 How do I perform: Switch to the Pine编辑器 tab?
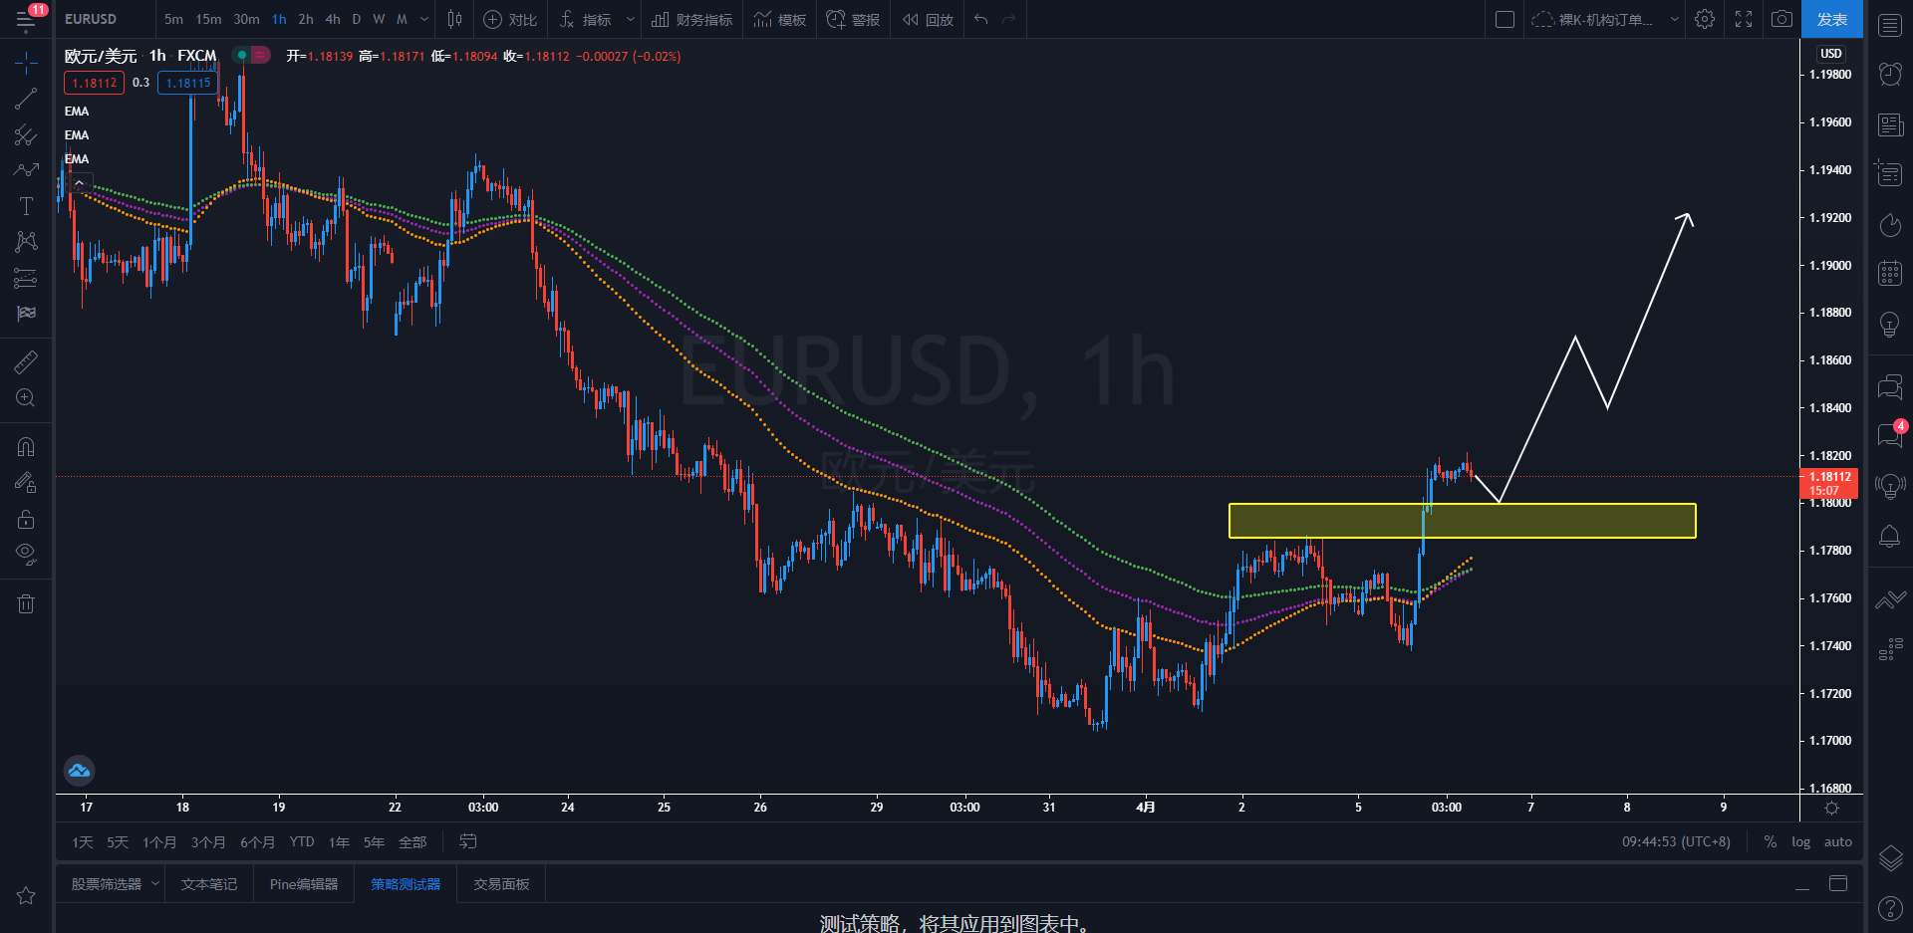304,884
